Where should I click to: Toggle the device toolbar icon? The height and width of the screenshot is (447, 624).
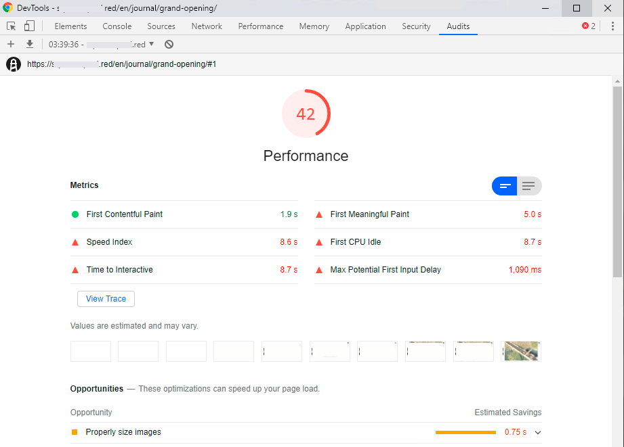tap(29, 26)
